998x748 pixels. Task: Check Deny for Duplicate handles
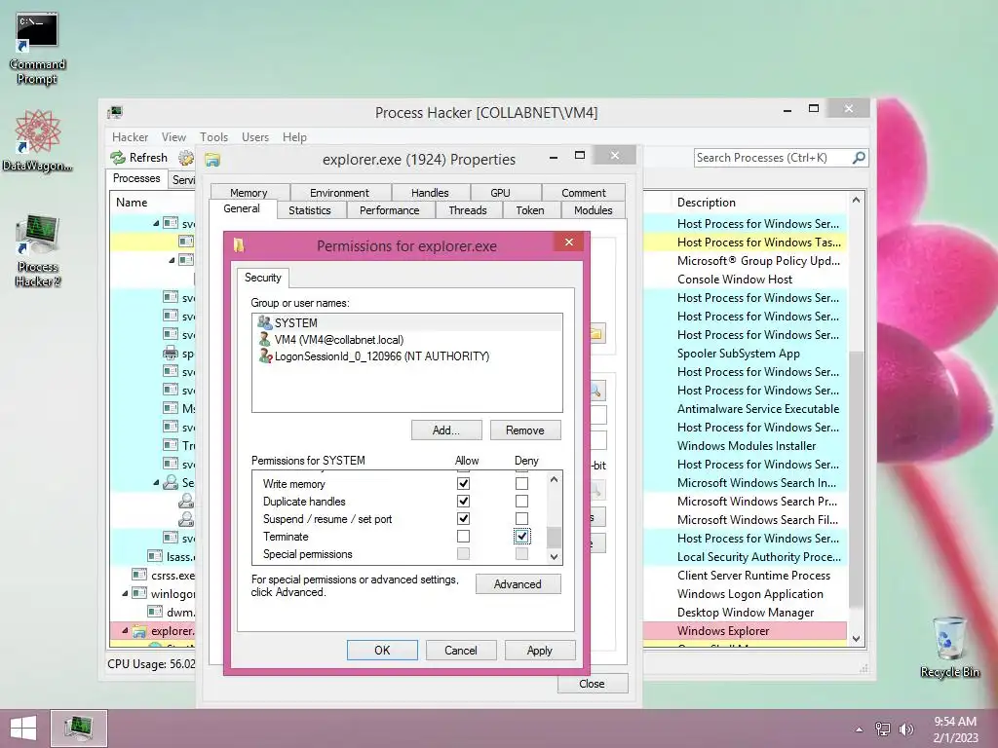pyautogui.click(x=522, y=502)
